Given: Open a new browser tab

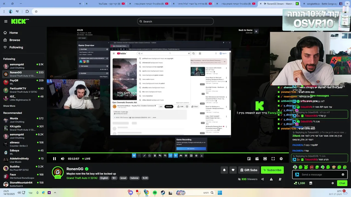Looking at the screenshot, I should (x=80, y=4).
